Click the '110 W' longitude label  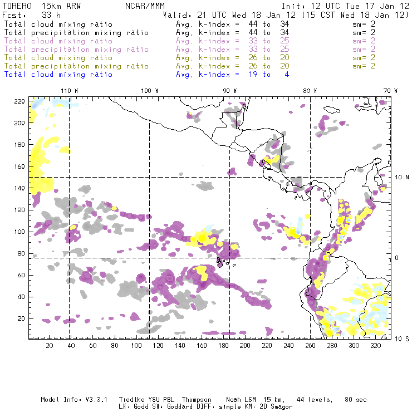pyautogui.click(x=70, y=91)
